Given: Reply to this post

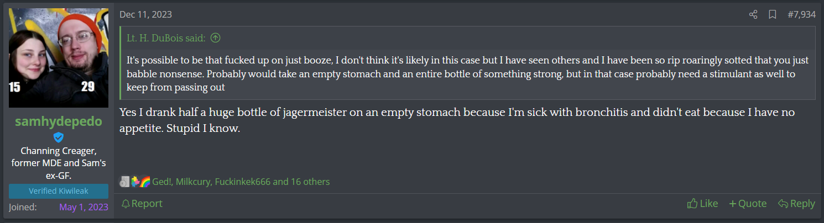Looking at the screenshot, I should 796,204.
